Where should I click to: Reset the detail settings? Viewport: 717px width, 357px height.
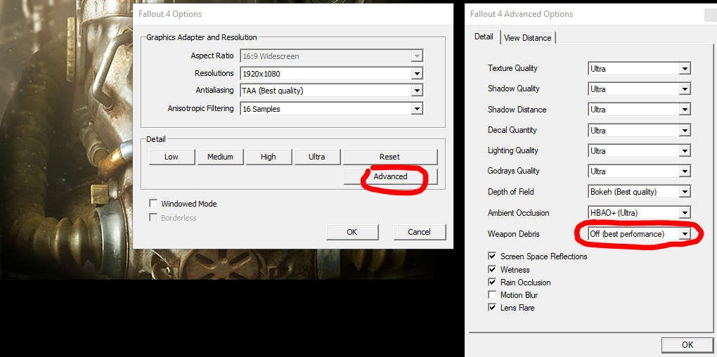pyautogui.click(x=390, y=157)
